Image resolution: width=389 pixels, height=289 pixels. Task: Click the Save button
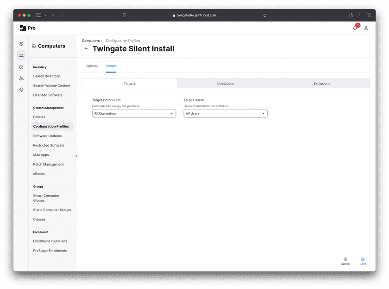coord(363,261)
